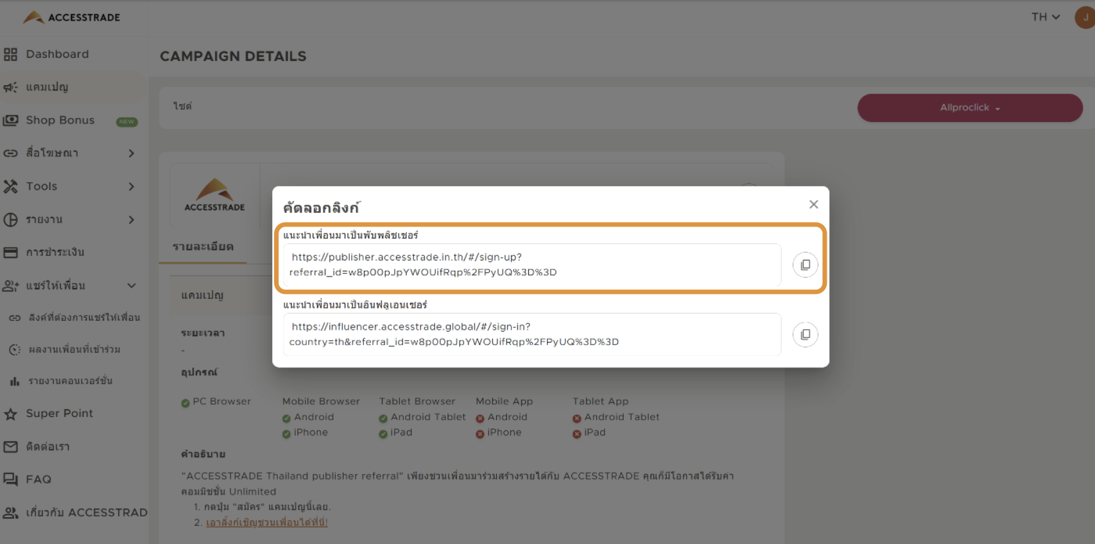Viewport: 1095px width, 544px height.
Task: Open ผลงานเพื่อนที่เข้าร่วม submenu item
Action: (74, 350)
